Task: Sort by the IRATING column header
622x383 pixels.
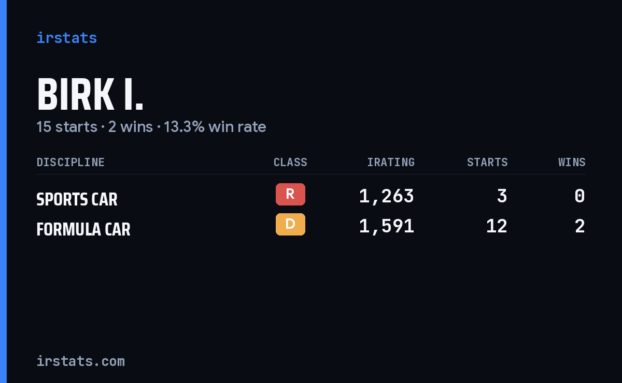Action: pyautogui.click(x=391, y=163)
